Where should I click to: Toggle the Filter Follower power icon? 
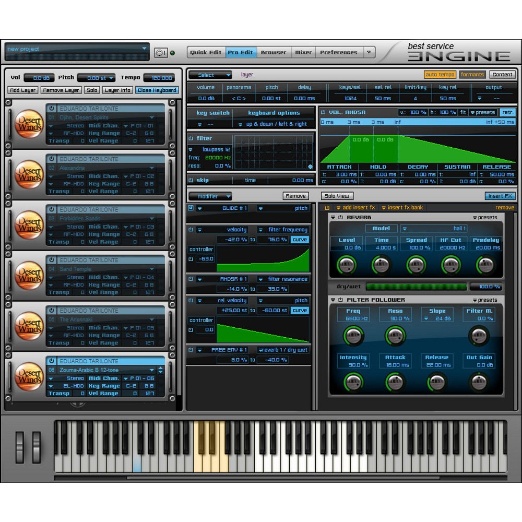(340, 300)
